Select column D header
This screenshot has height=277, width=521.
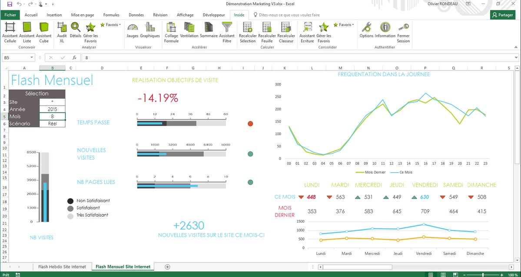(102, 68)
